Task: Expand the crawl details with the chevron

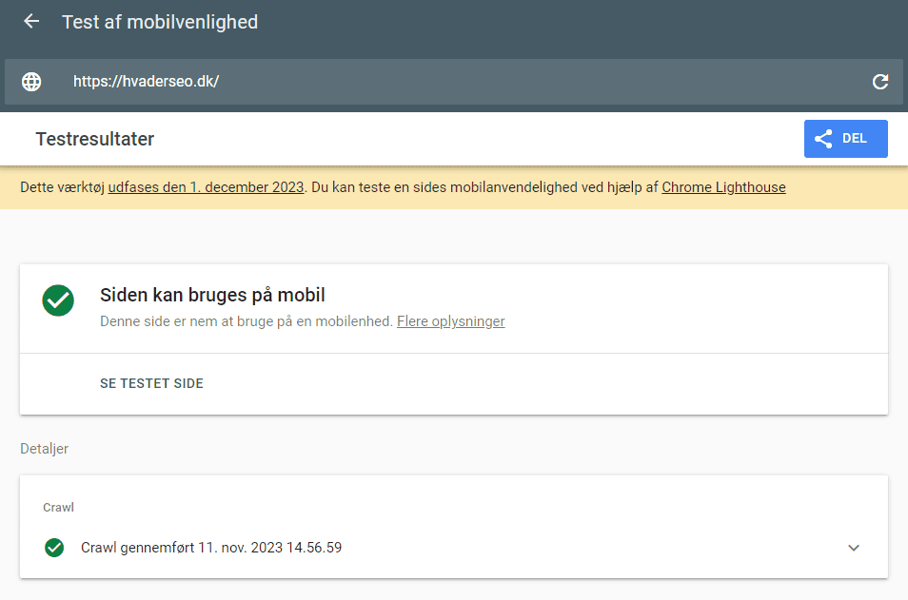Action: 854,548
